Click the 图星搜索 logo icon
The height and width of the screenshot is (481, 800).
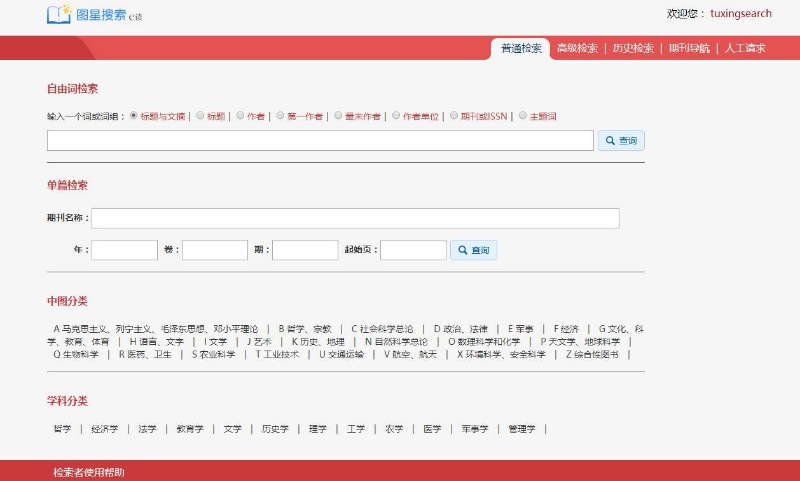pos(60,14)
